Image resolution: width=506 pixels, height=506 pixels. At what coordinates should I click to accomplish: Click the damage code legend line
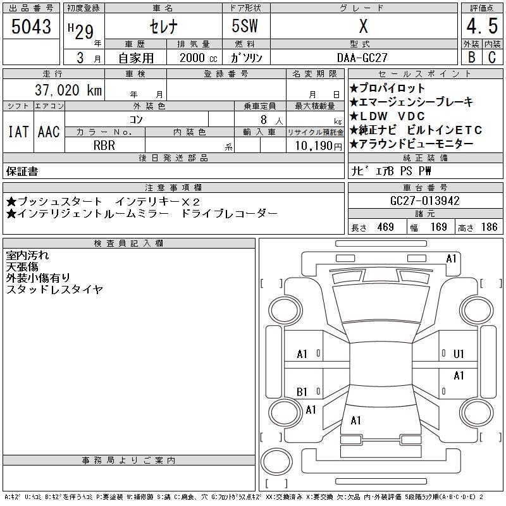(x=244, y=497)
